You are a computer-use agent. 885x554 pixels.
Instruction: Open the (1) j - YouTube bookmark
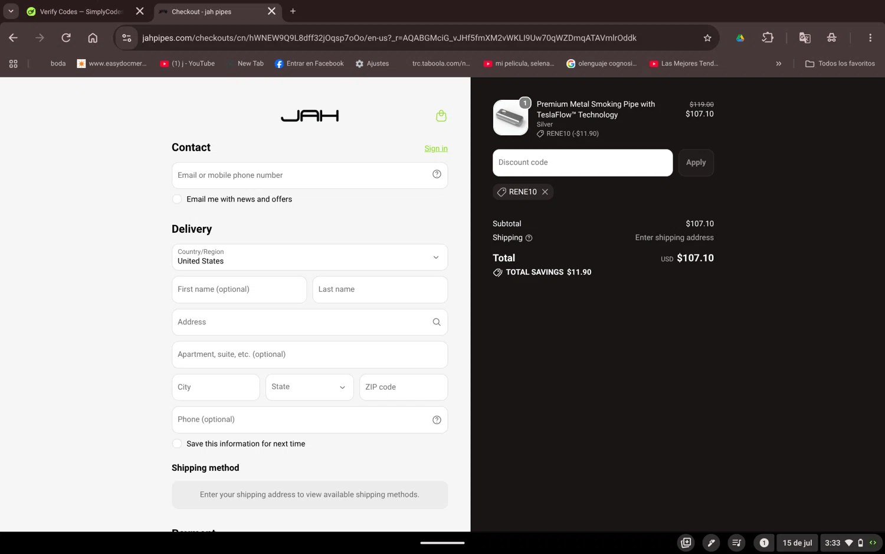click(x=187, y=64)
